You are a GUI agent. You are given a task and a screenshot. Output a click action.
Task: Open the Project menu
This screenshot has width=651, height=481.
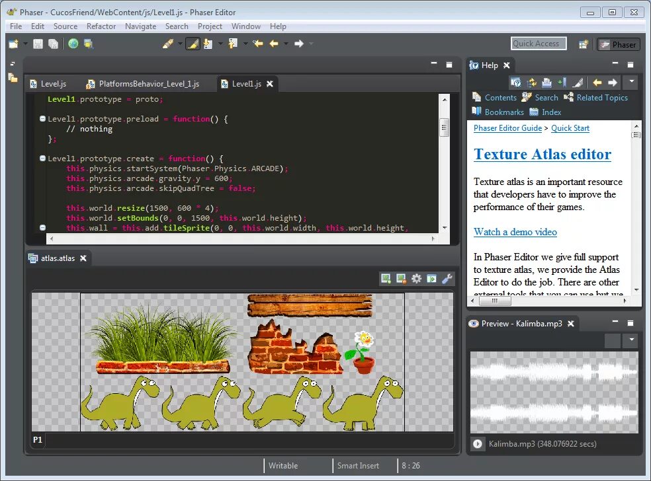tap(210, 26)
